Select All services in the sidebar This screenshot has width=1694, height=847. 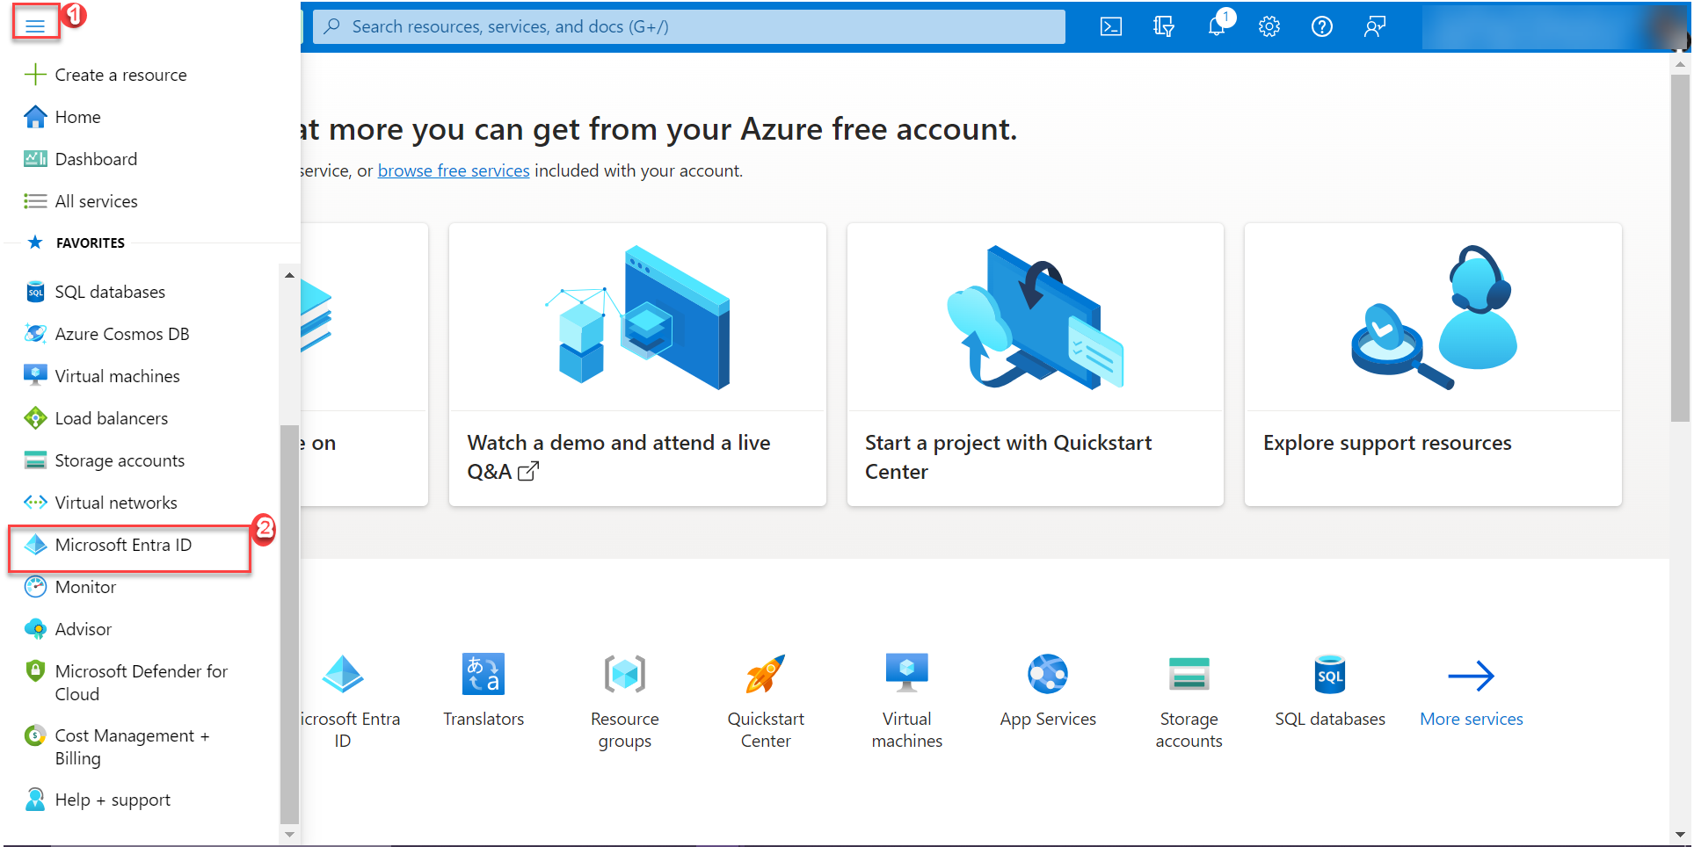[x=96, y=201]
